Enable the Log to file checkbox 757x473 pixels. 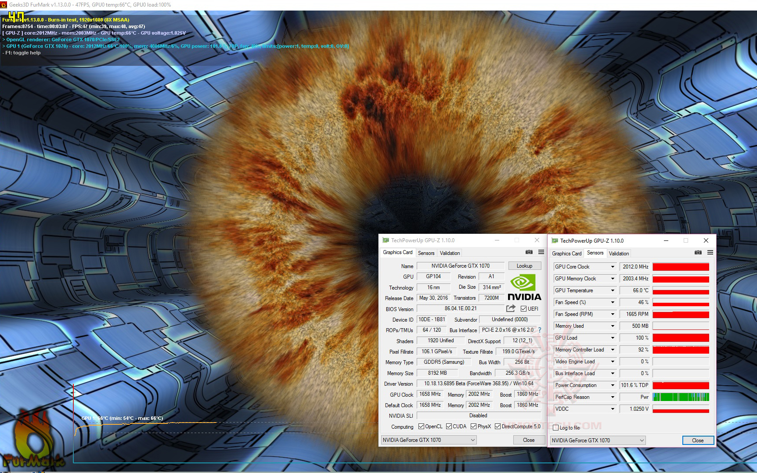click(556, 427)
